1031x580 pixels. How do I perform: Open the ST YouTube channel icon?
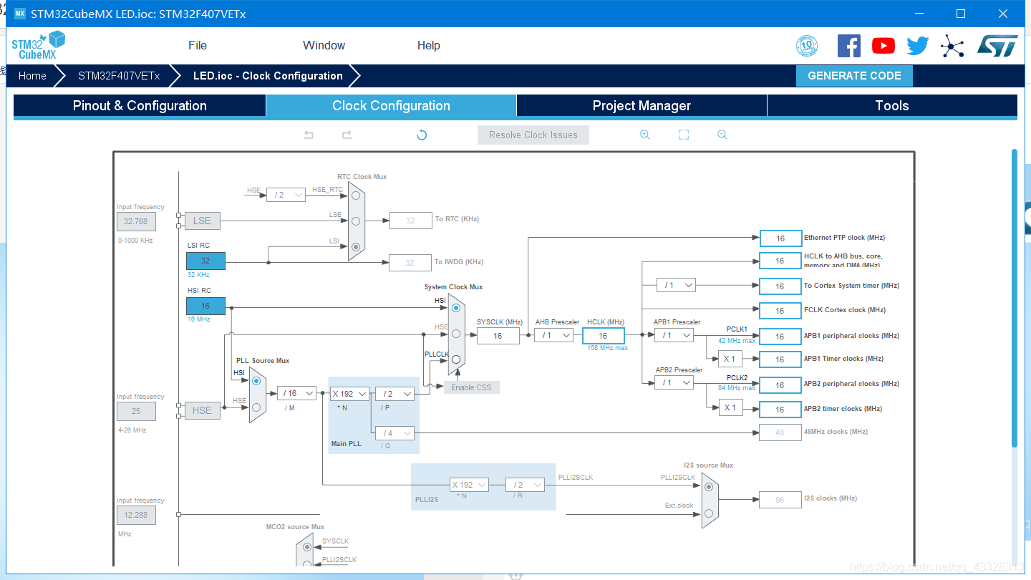884,46
